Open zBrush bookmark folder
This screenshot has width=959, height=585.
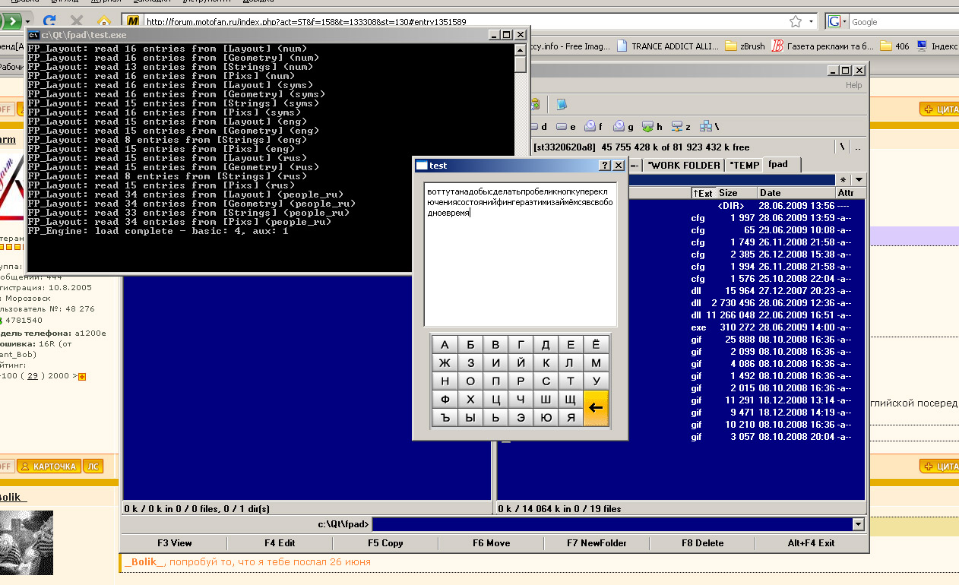(745, 46)
